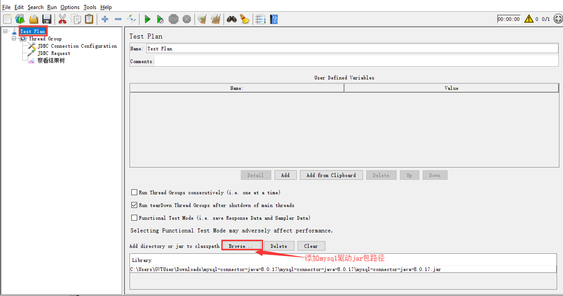Open search with binoculars icon

(232, 19)
